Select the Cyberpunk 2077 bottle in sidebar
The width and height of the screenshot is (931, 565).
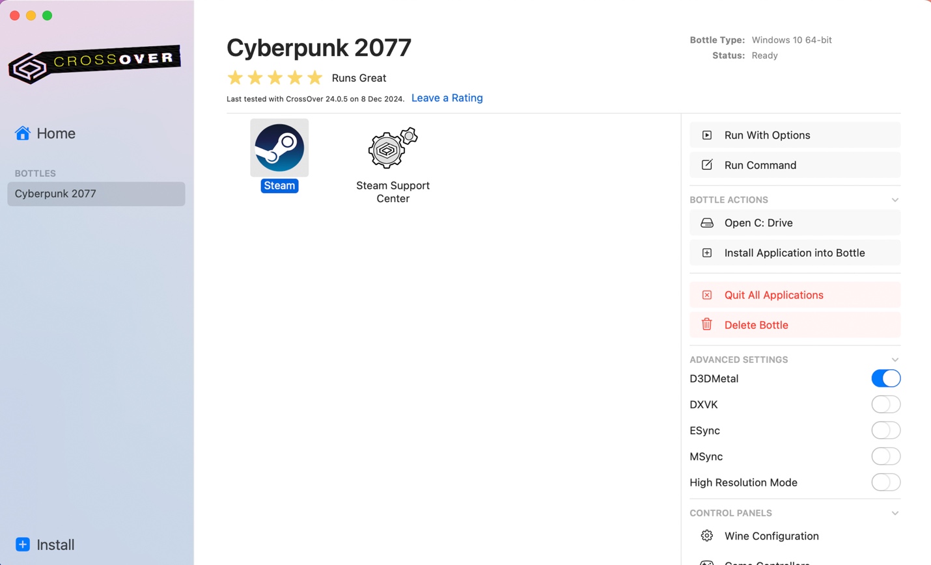(96, 194)
